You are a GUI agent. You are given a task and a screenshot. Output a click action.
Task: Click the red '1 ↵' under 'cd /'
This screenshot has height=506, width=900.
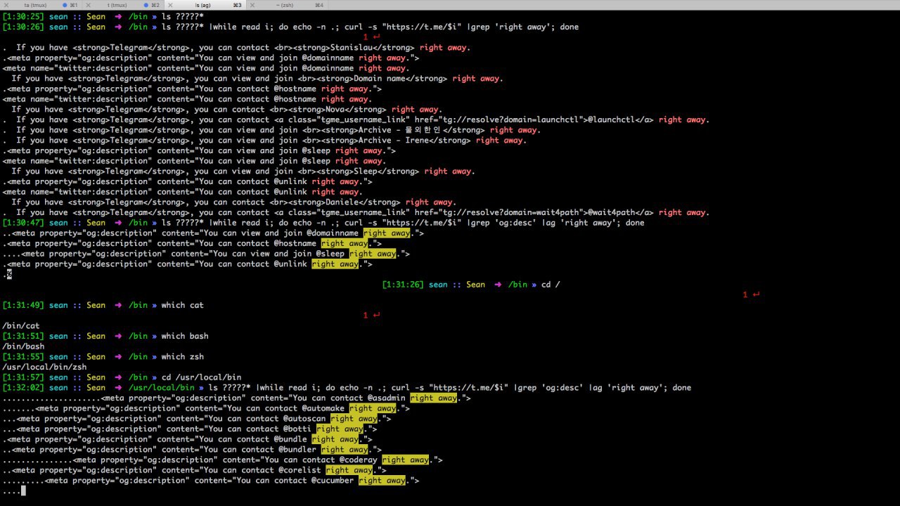tap(751, 294)
